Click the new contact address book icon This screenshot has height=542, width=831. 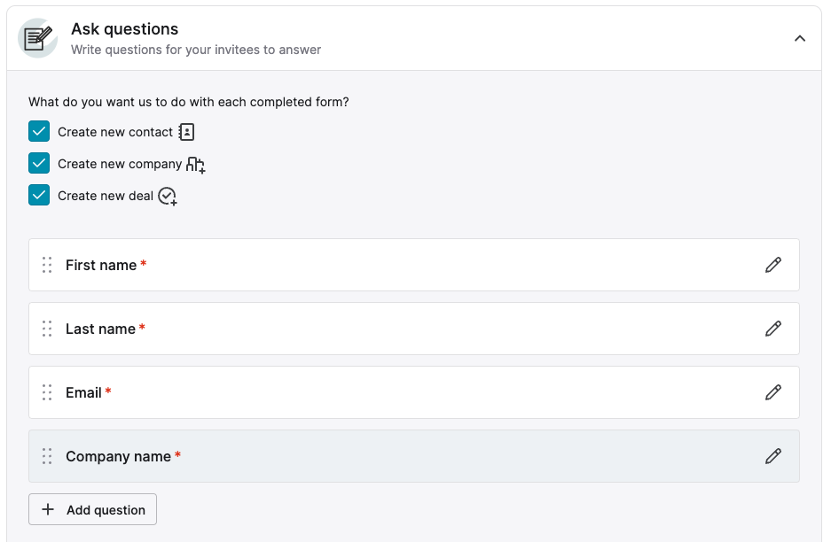[x=186, y=132]
